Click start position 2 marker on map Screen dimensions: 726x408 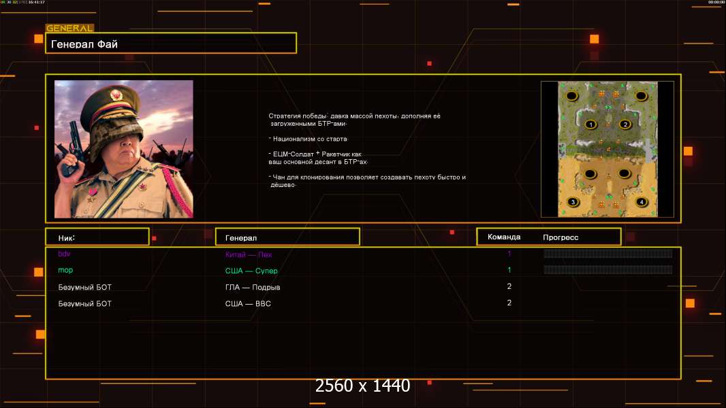[x=625, y=124]
